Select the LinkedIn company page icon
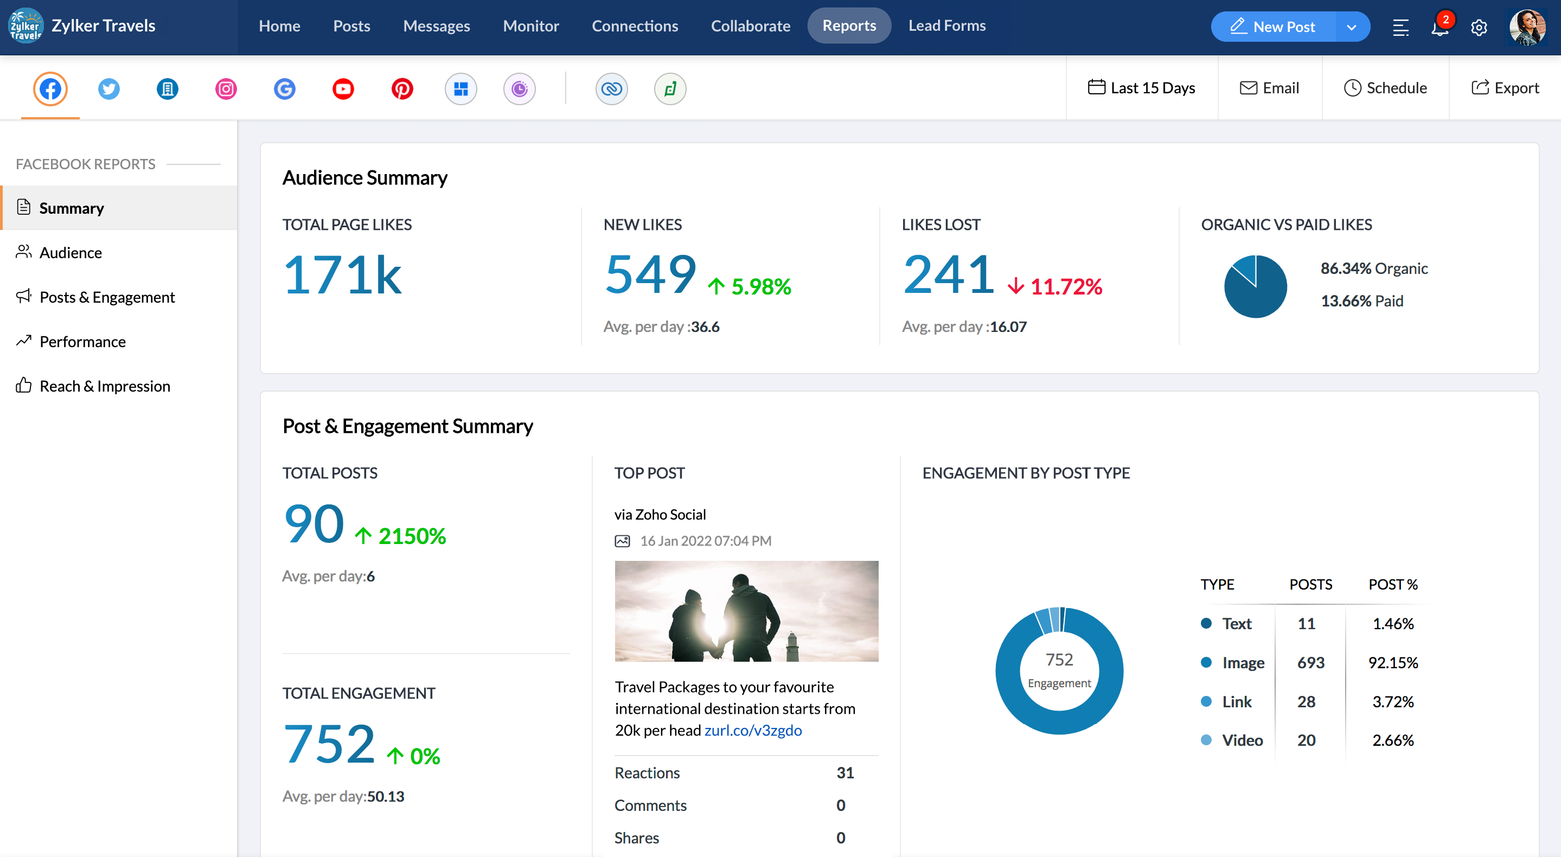The image size is (1561, 857). [x=168, y=89]
